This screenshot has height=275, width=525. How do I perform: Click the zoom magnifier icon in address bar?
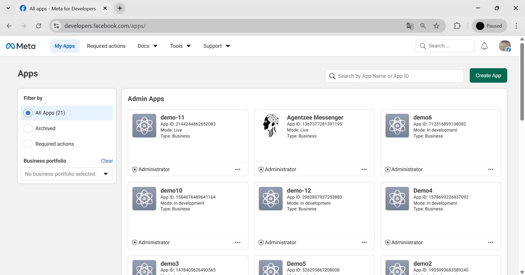[423, 26]
